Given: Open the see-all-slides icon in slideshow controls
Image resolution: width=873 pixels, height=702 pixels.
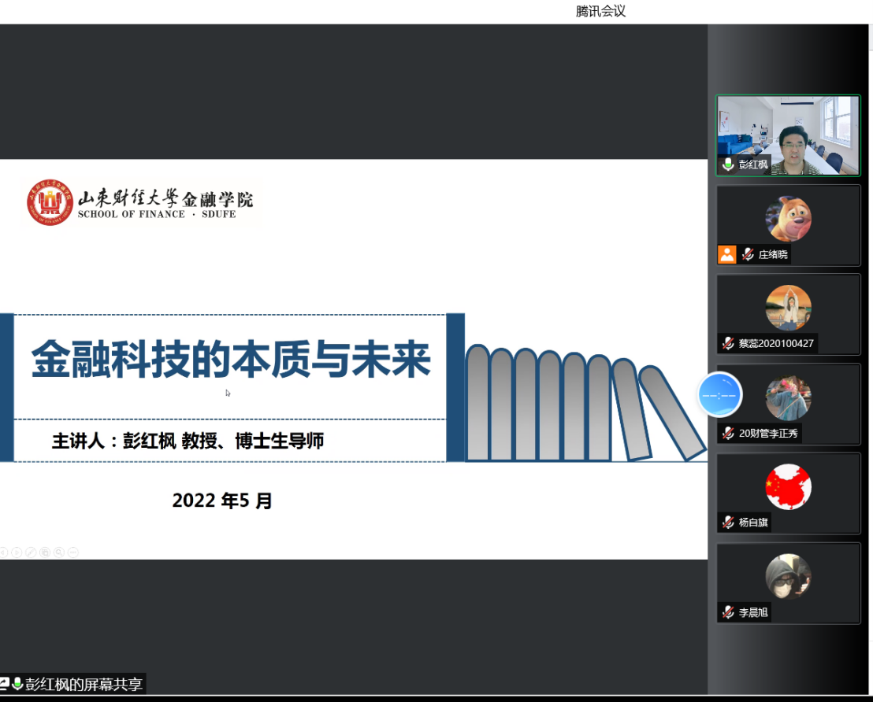Looking at the screenshot, I should click(45, 552).
